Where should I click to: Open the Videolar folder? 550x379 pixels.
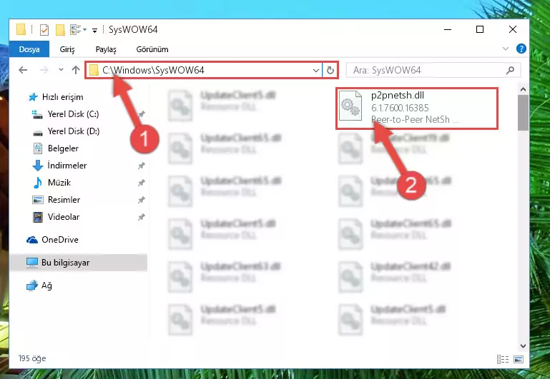point(56,216)
